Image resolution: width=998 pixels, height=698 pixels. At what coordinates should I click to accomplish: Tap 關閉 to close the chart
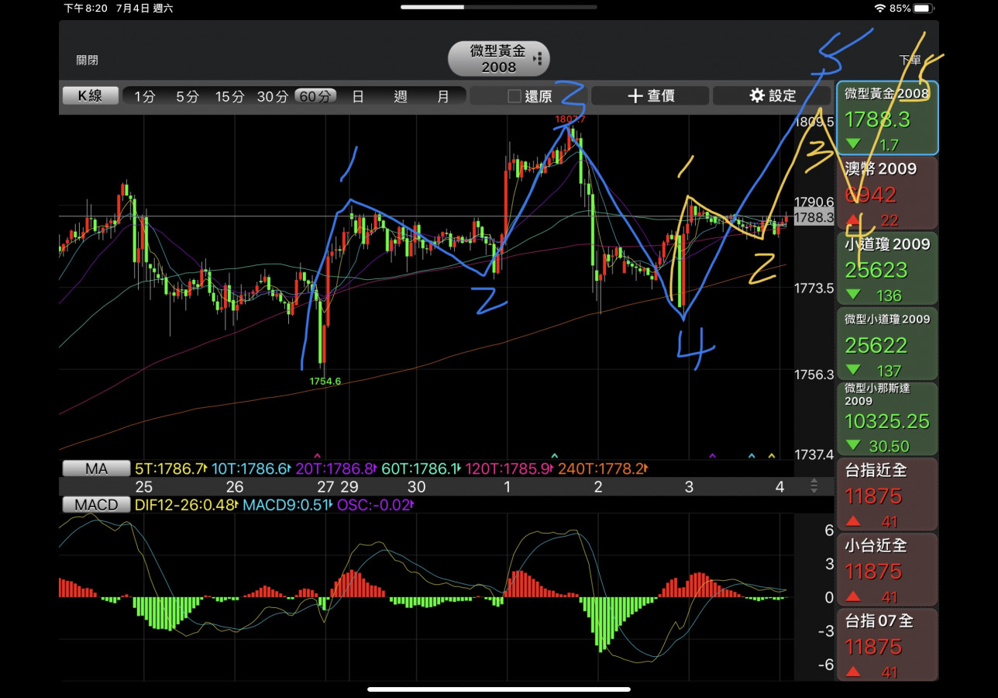coord(88,60)
